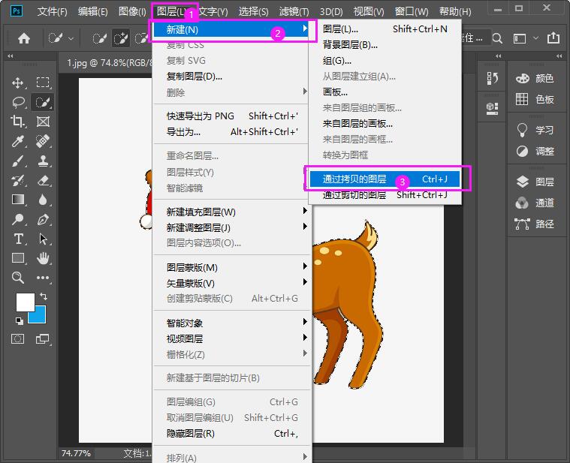
Task: Select the Zoom tool
Action: coord(18,278)
